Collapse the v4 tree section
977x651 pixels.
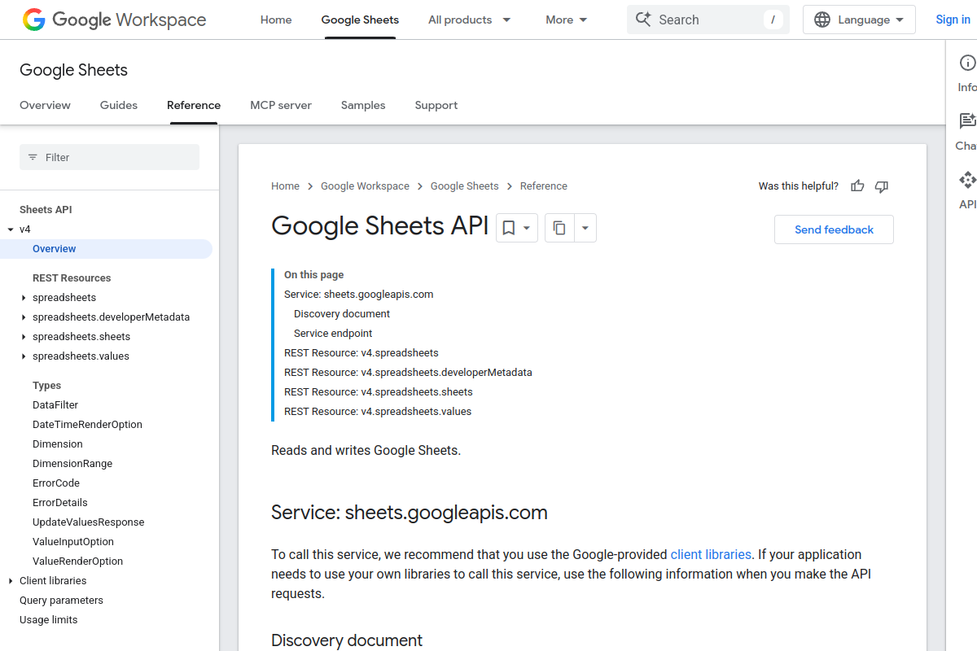coord(11,229)
